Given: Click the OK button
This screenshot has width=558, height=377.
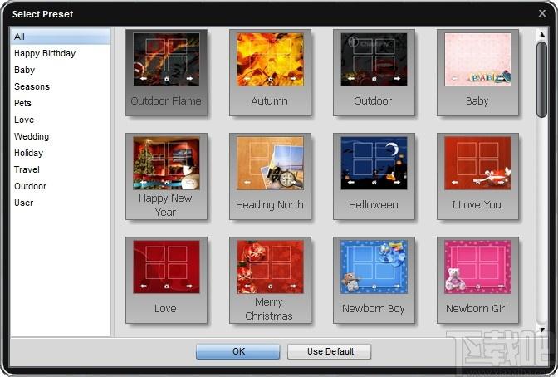Looking at the screenshot, I should point(238,351).
